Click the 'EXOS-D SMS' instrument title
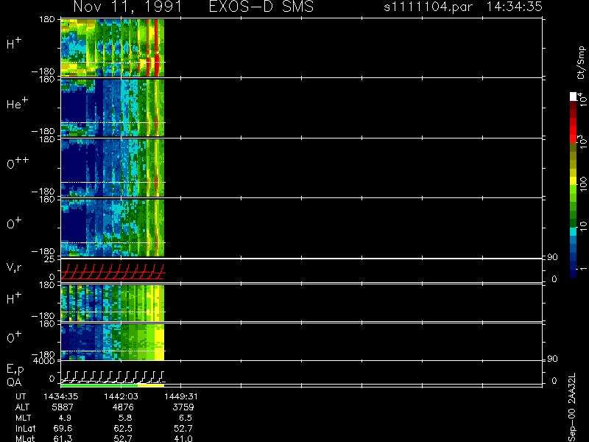589x442 pixels. [261, 7]
